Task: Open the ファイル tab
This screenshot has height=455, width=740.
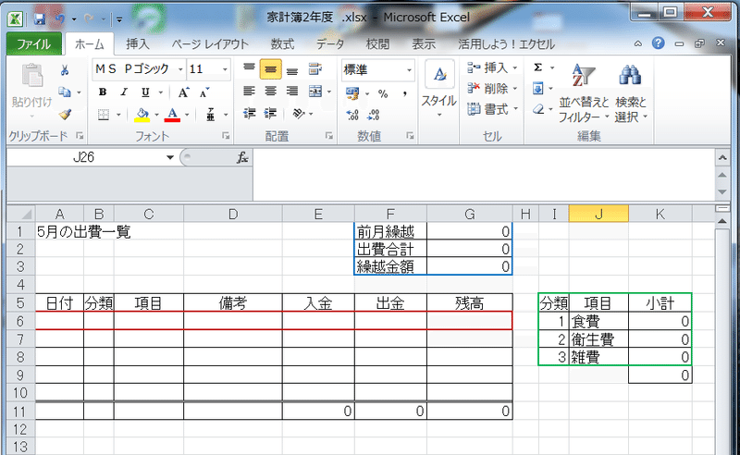Action: point(34,44)
